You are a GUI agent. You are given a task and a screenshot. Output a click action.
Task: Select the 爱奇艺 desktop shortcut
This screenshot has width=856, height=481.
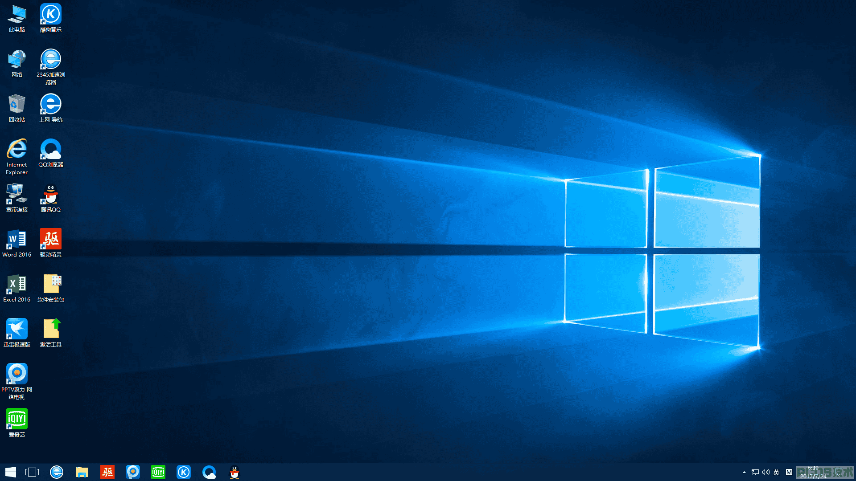tap(17, 423)
